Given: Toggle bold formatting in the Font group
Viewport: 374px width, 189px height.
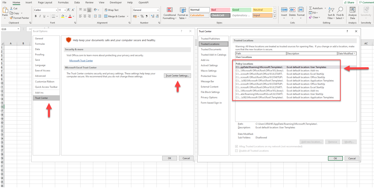Looking at the screenshot, I should coord(35,16).
